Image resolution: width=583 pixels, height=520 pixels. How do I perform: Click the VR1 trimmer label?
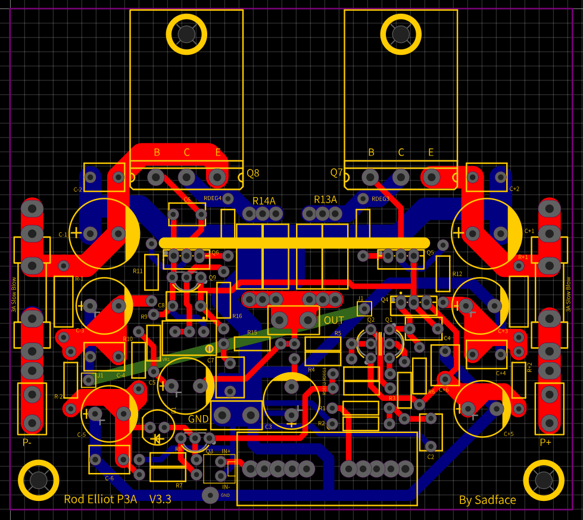coord(166,360)
